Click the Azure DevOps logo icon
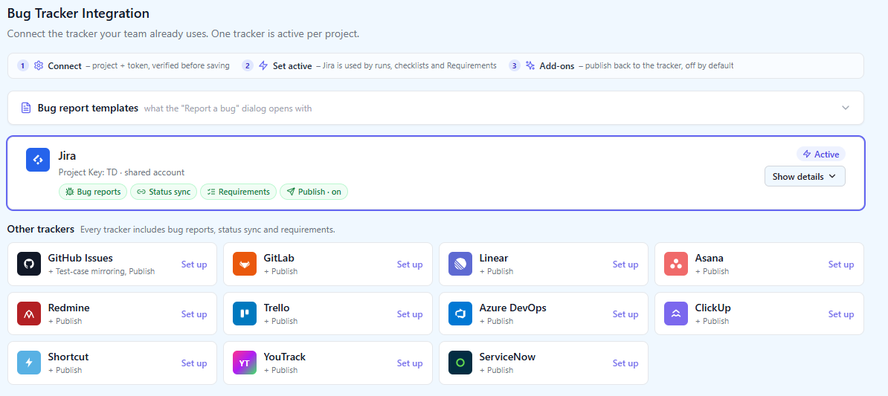 460,314
